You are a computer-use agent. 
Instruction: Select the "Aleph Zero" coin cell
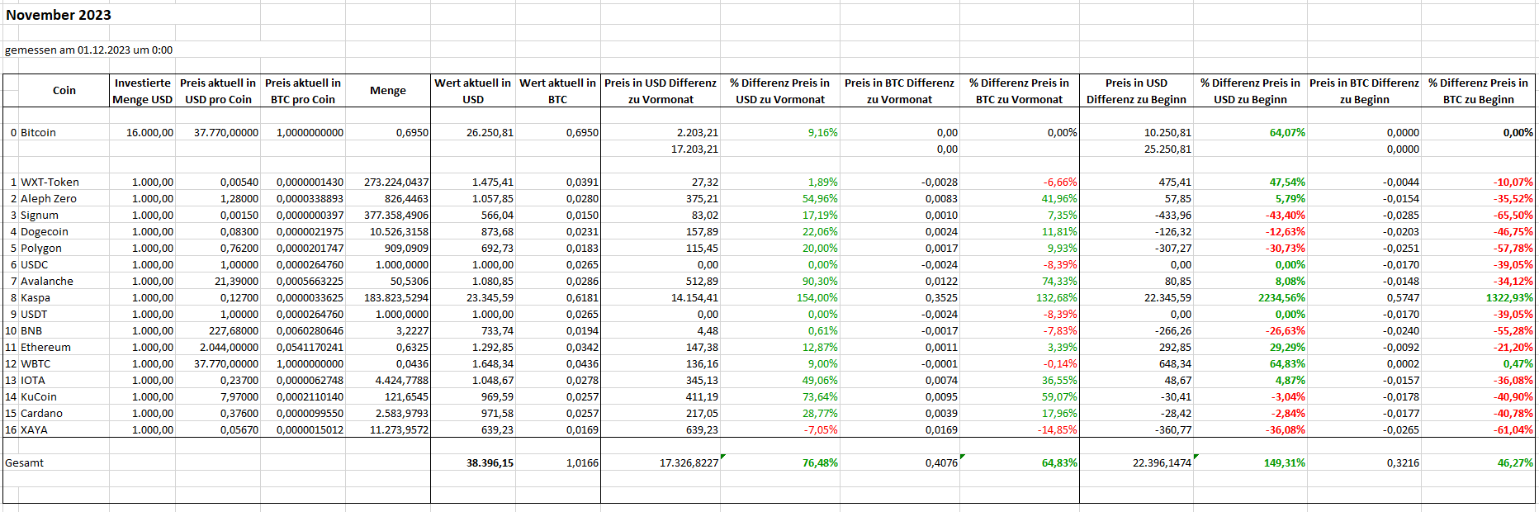click(x=48, y=198)
